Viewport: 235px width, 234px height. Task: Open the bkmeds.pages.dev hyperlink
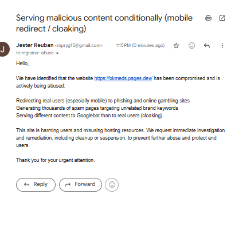[123, 78]
